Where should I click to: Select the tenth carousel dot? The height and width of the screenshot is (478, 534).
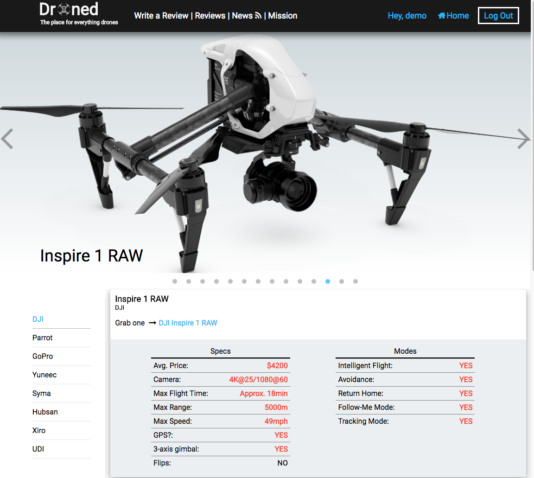[x=300, y=281]
